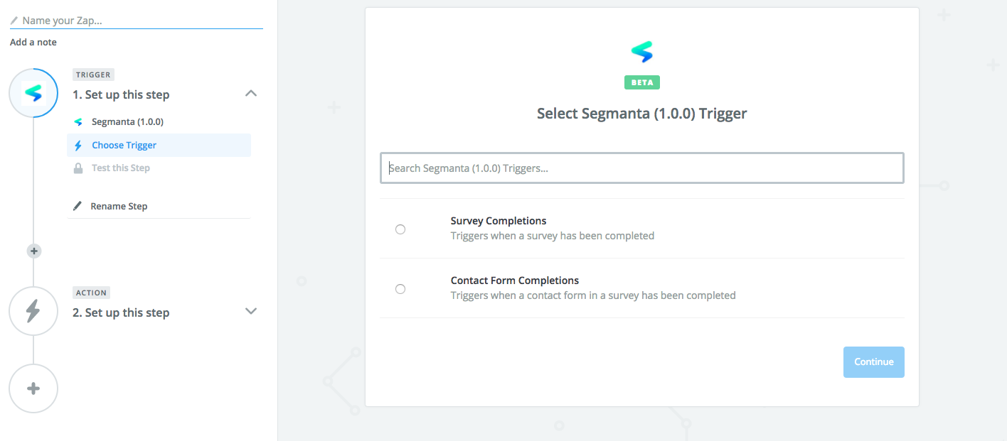Click the lock icon next to Test this Step
This screenshot has width=1007, height=441.
(x=78, y=168)
